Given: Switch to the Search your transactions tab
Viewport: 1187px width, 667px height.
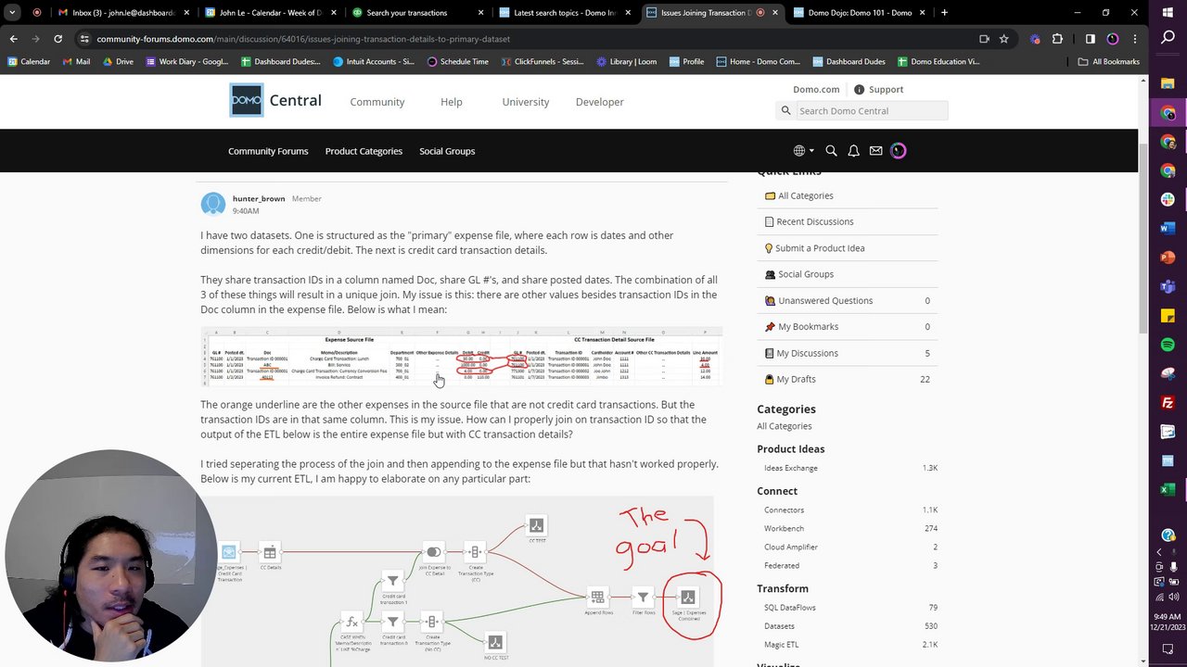Looking at the screenshot, I should coord(415,13).
